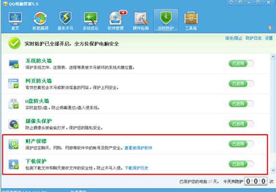This screenshot has width=276, height=192.
Task: Click the 摄像头保护 webcam icon
Action: (13, 124)
